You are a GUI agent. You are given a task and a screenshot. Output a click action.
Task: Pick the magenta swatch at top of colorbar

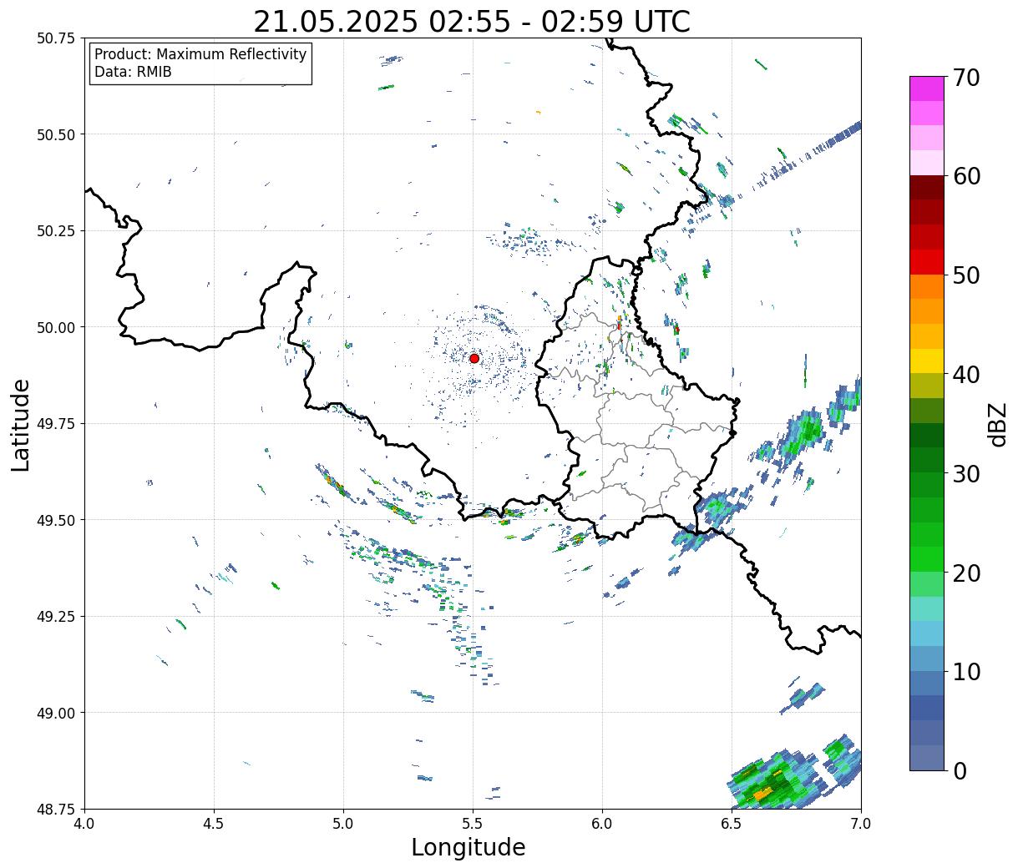[927, 88]
